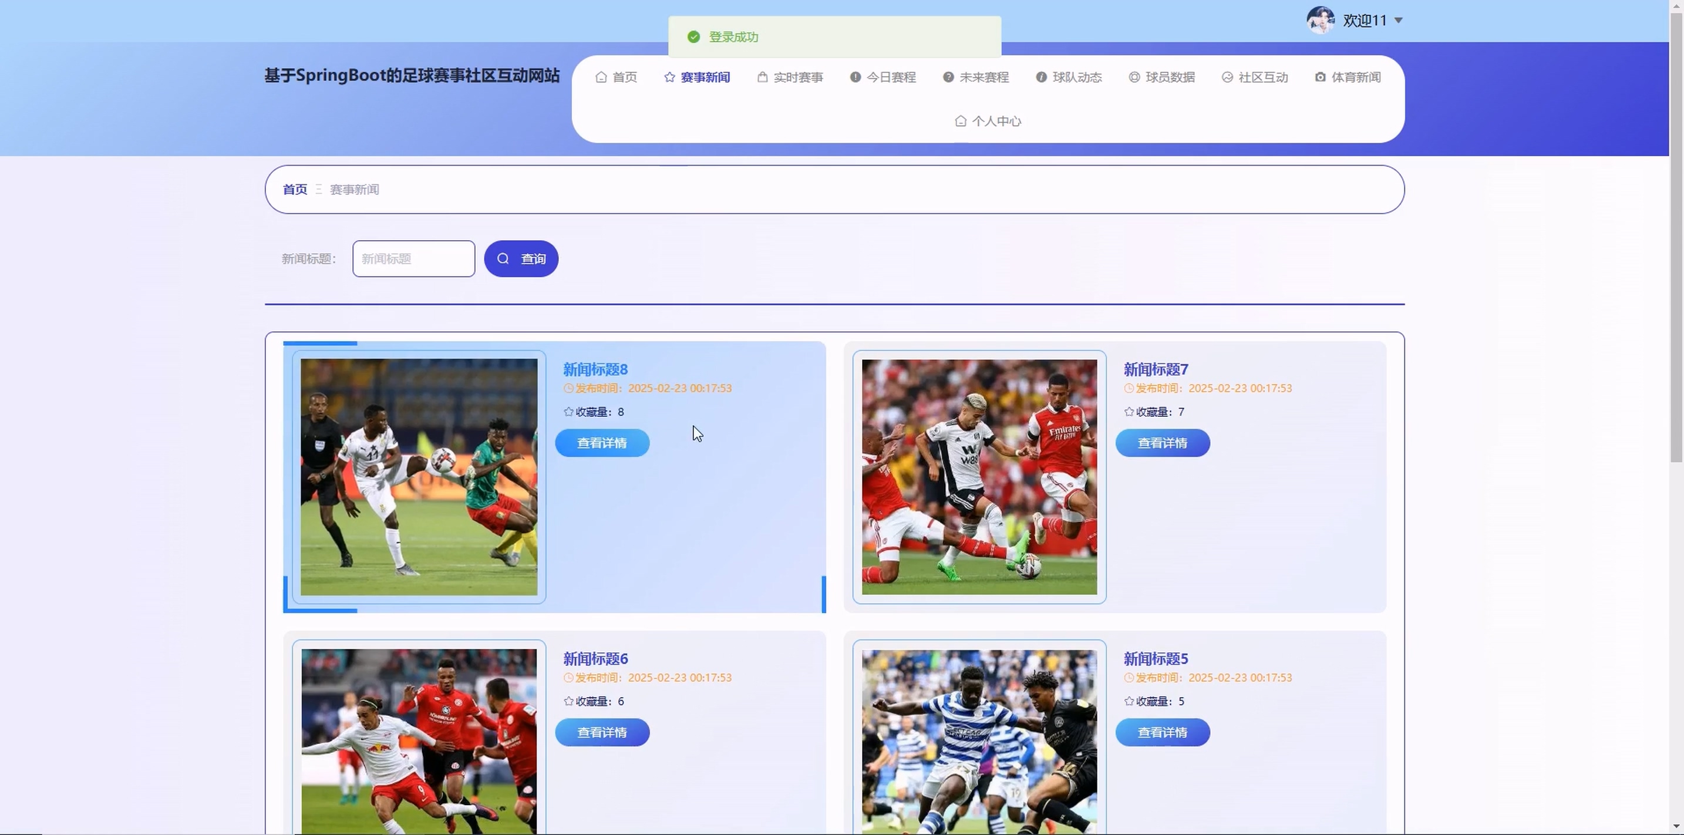Open 查看详情 for 新闻标题8
This screenshot has height=835, width=1684.
(602, 443)
